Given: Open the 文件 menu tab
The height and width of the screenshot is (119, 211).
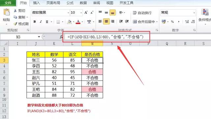Looking at the screenshot, I should (8, 3).
